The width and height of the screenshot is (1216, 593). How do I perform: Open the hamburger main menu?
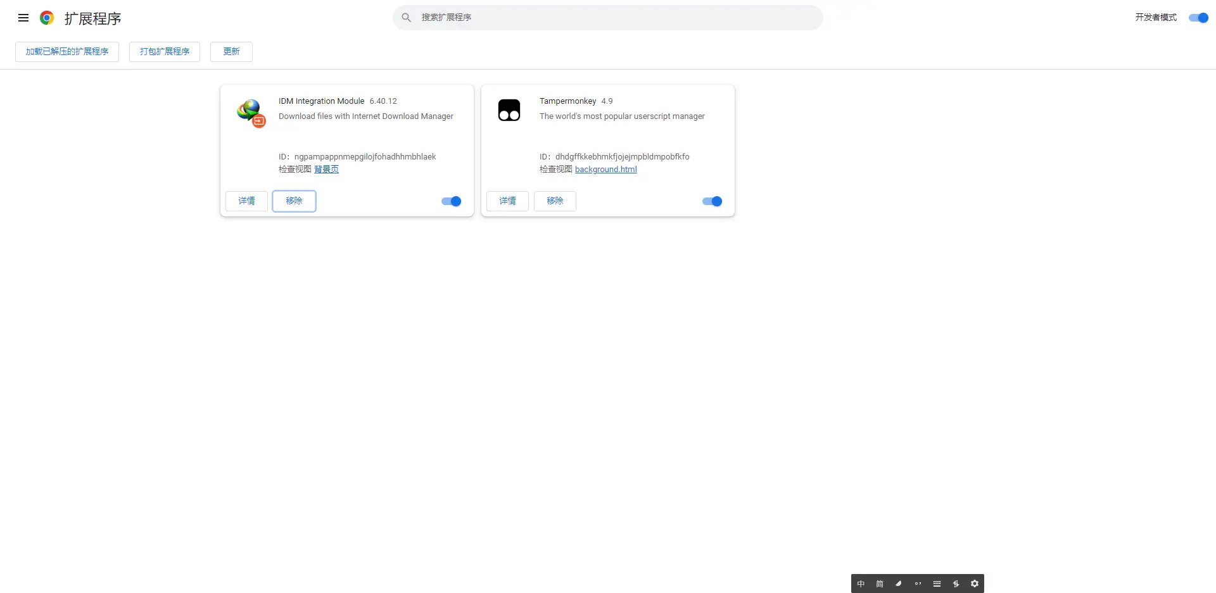[x=23, y=18]
